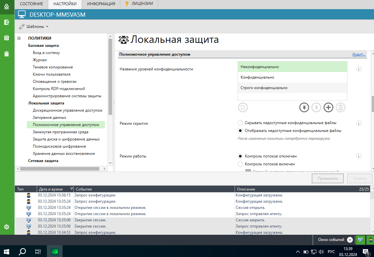Show info for confidentiality level names

coord(359,69)
